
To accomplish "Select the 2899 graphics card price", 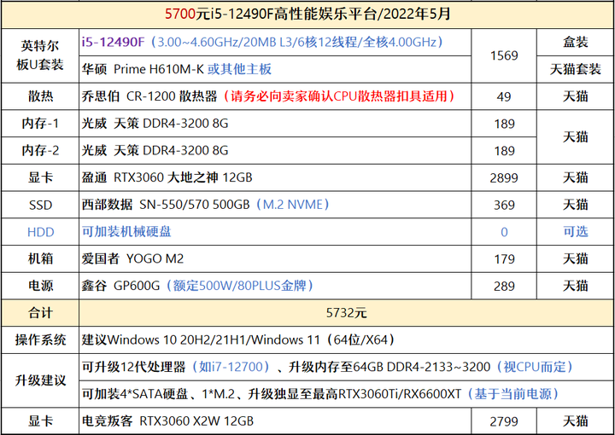I will point(504,177).
